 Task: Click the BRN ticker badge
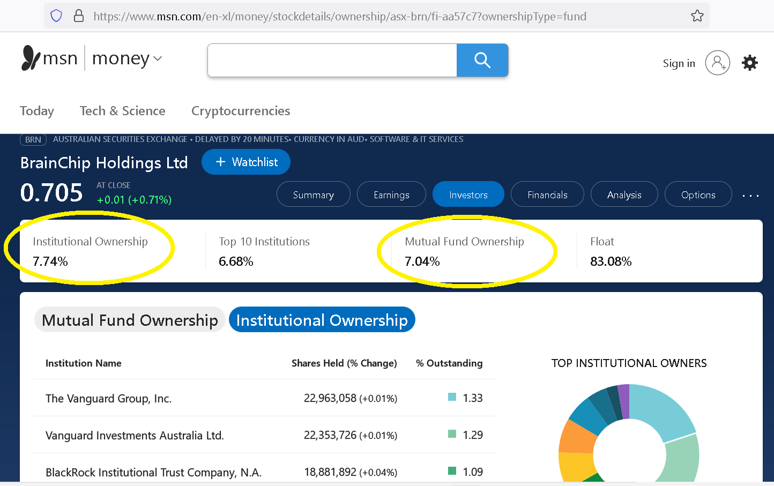33,139
